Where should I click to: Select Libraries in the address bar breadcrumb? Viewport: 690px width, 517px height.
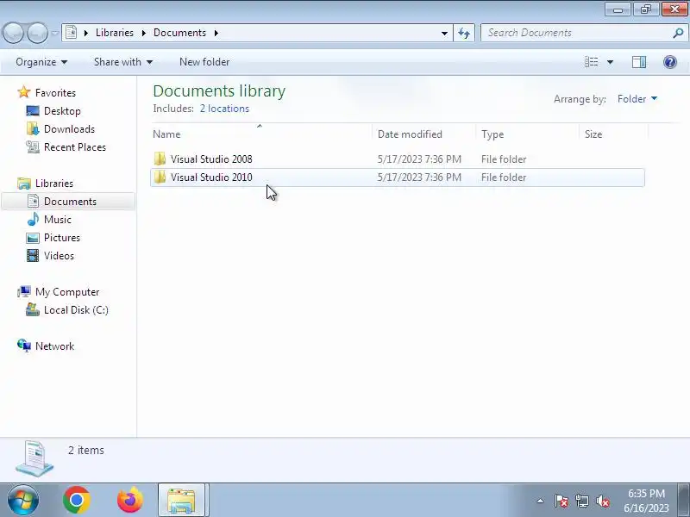point(115,33)
